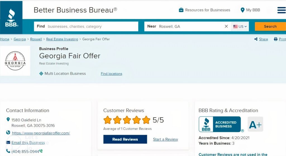Click the BBB Accredited Business seal
Viewport: 286px width, 156px height.
220,124
